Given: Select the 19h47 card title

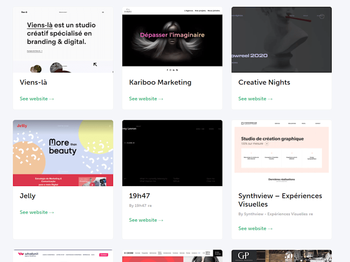Looking at the screenshot, I should click(x=140, y=196).
